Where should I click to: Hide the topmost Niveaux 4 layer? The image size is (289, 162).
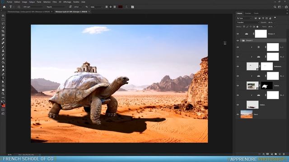click(238, 34)
